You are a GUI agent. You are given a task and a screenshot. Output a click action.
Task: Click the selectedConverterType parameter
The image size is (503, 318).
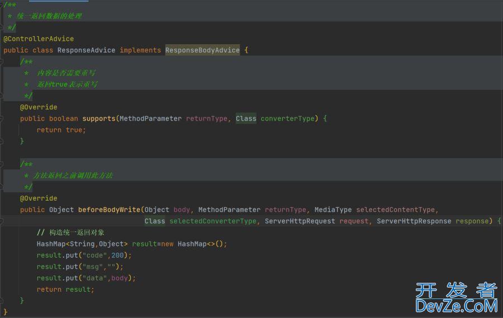213,221
